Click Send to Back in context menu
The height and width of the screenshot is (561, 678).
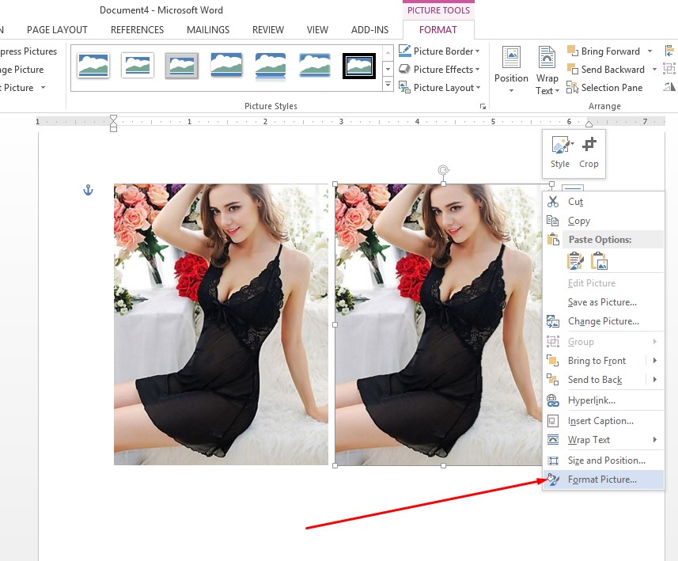[x=595, y=379]
